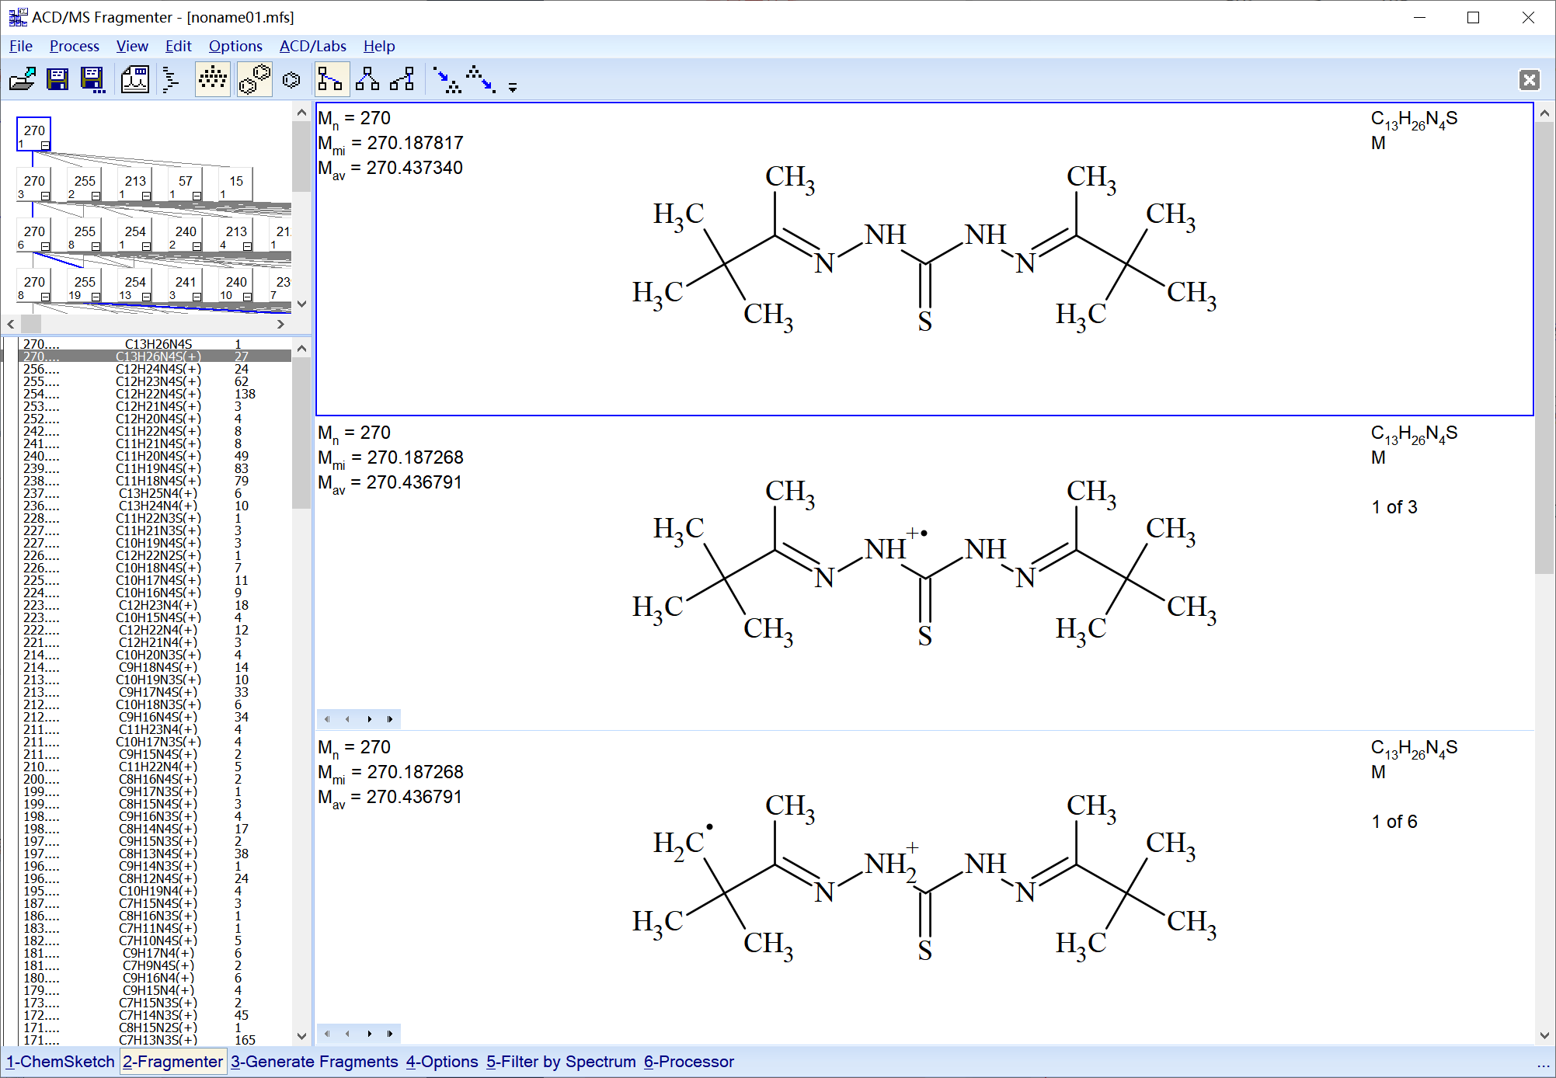Toggle the highlighted tree path layout icon

click(x=329, y=79)
